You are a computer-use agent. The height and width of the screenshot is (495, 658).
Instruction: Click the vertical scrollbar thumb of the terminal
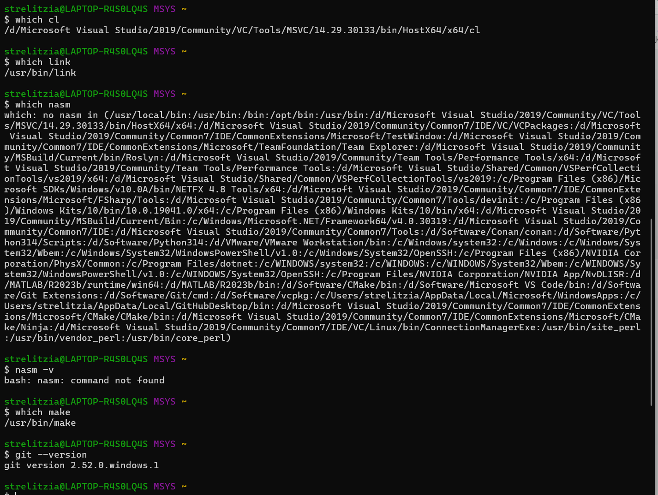click(652, 312)
